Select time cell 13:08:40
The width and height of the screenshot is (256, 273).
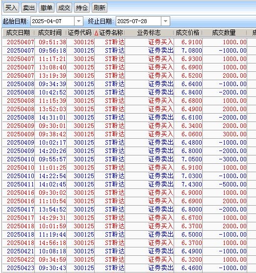(52, 67)
